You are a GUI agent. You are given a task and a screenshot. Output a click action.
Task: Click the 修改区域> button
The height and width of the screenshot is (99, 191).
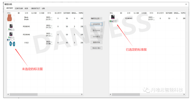coord(96,48)
